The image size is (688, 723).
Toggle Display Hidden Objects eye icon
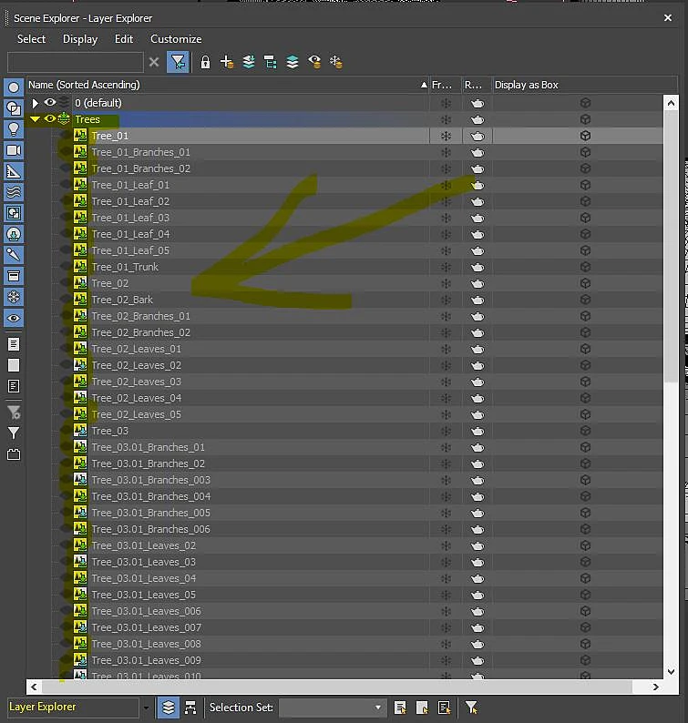coord(14,318)
